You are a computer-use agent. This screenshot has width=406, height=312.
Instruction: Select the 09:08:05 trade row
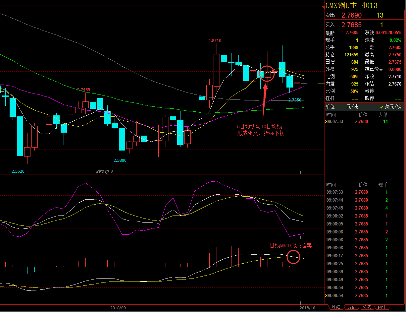pos(365,224)
